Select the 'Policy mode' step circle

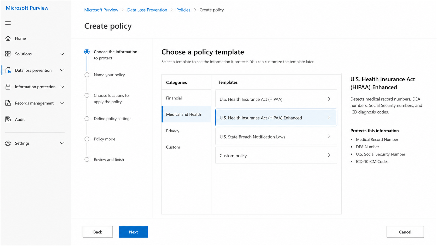point(87,139)
